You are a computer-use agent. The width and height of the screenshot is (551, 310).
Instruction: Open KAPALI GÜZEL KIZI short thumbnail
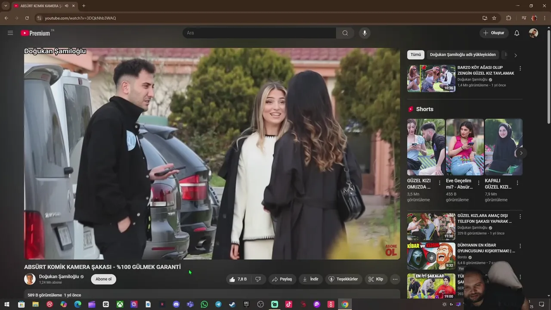click(x=503, y=147)
